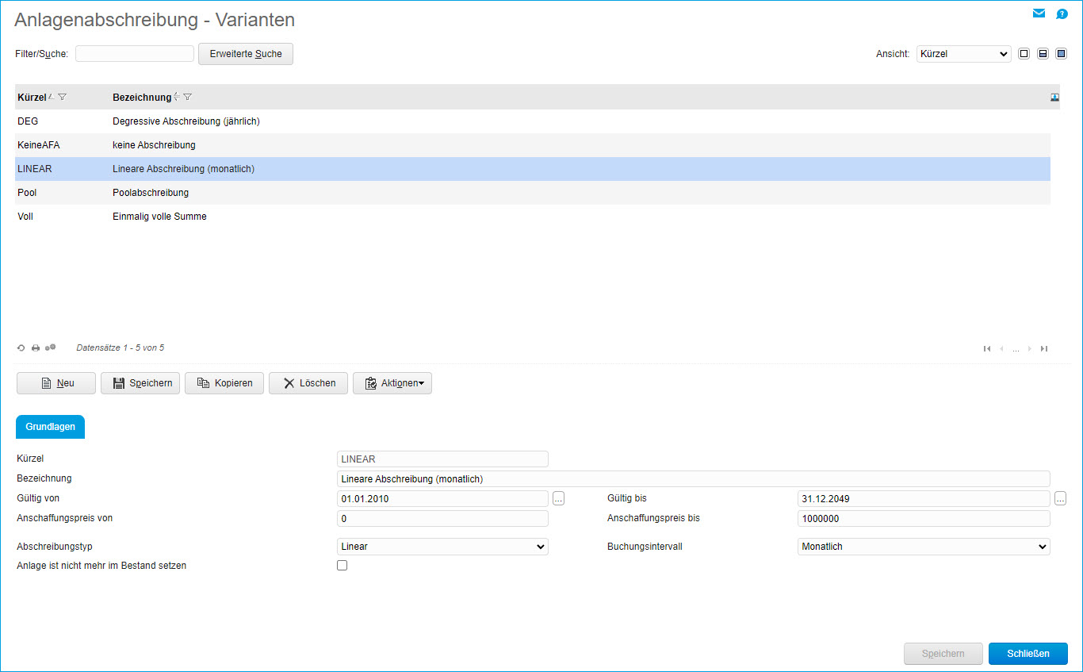Image resolution: width=1083 pixels, height=672 pixels.
Task: Click the printer icon below the table
Action: click(x=36, y=348)
